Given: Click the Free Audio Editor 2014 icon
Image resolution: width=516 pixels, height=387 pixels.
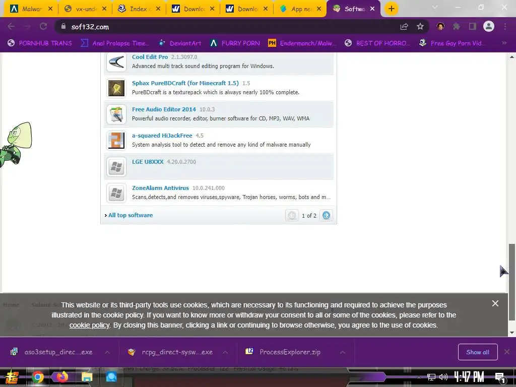Looking at the screenshot, I should (116, 114).
